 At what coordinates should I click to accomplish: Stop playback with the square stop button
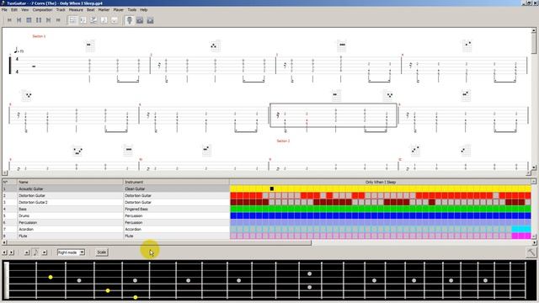tap(29, 20)
